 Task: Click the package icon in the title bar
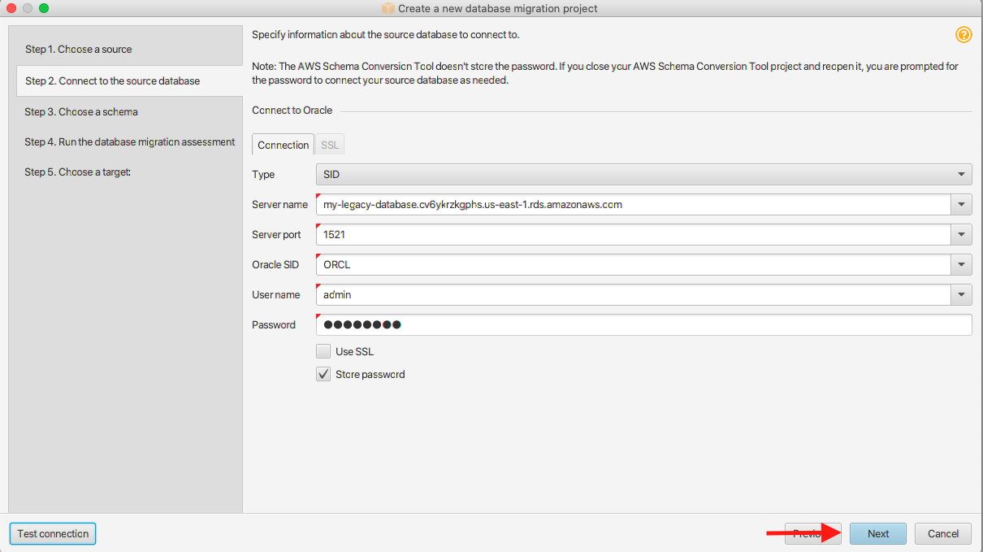(x=388, y=8)
